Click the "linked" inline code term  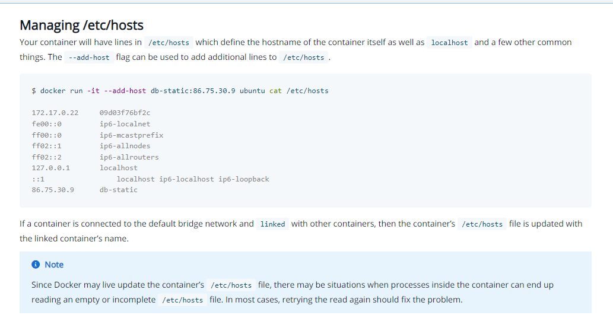click(x=272, y=224)
